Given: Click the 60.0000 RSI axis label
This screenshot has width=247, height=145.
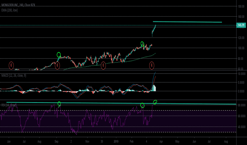Looking at the screenshot, I should coord(241,116).
